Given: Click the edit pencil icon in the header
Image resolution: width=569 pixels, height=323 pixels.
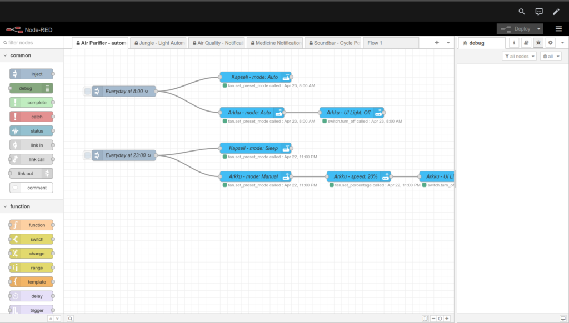Looking at the screenshot, I should pyautogui.click(x=556, y=11).
